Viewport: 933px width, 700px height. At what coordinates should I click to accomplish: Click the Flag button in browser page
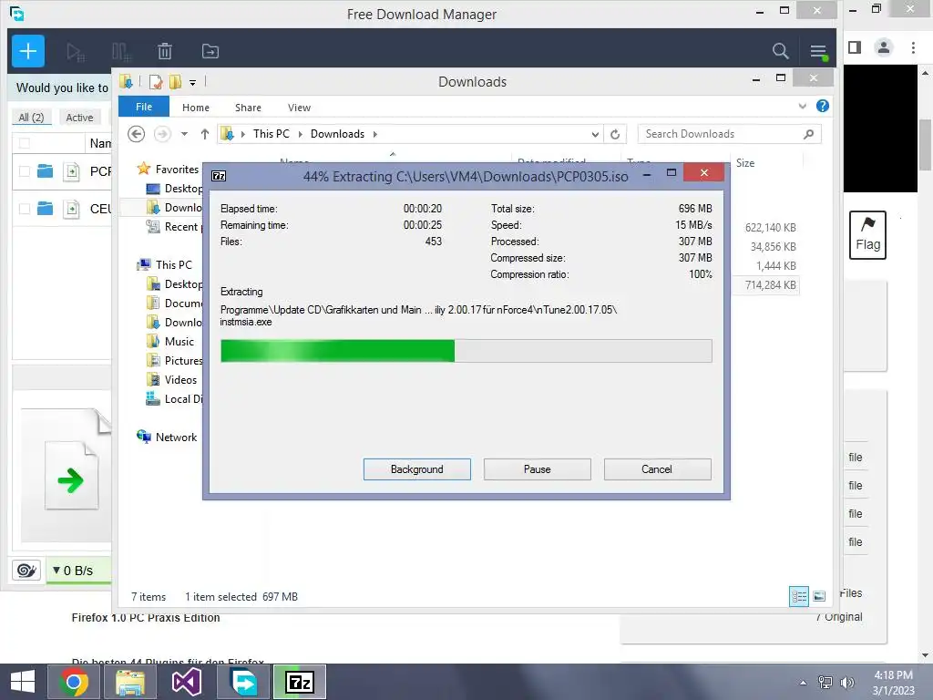(x=867, y=234)
